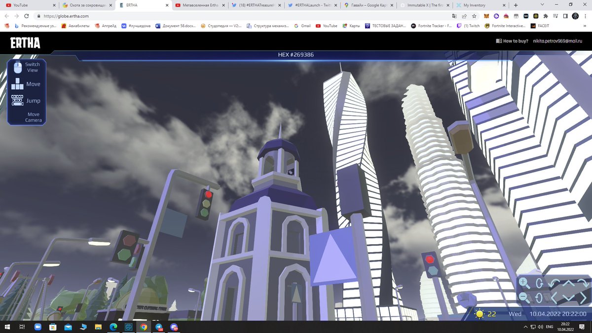The width and height of the screenshot is (592, 333).
Task: Click the sun weather icon in status bar
Action: click(479, 314)
